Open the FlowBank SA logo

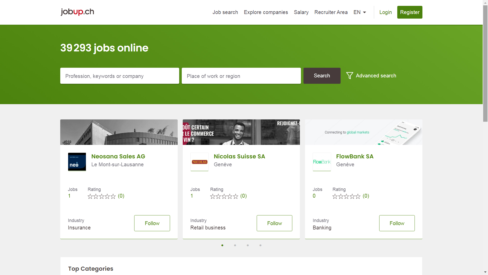[x=322, y=162]
